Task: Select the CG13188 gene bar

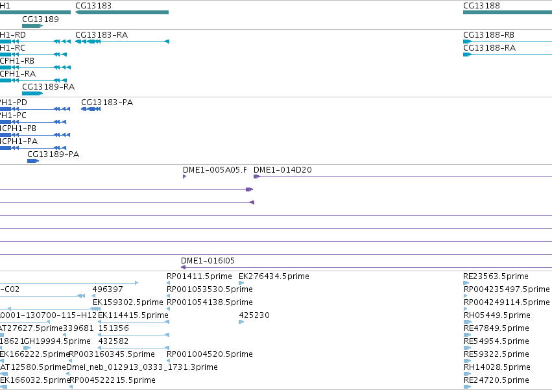Action: coord(507,12)
